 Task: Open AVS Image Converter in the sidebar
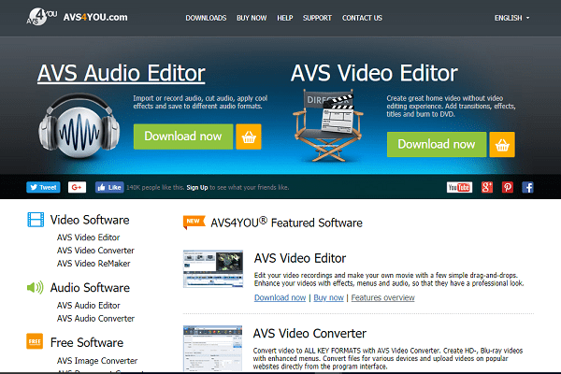pyautogui.click(x=97, y=361)
